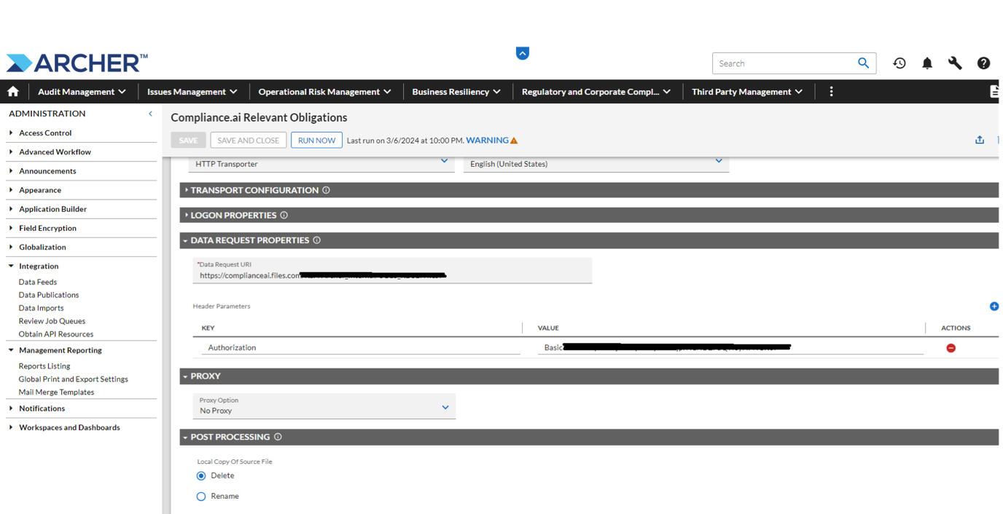Open the more workspaces three-dot menu
Image resolution: width=1003 pixels, height=514 pixels.
point(831,92)
